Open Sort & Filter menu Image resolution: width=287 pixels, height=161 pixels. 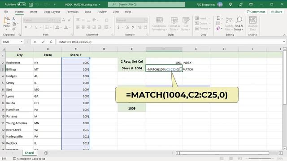pos(229,24)
